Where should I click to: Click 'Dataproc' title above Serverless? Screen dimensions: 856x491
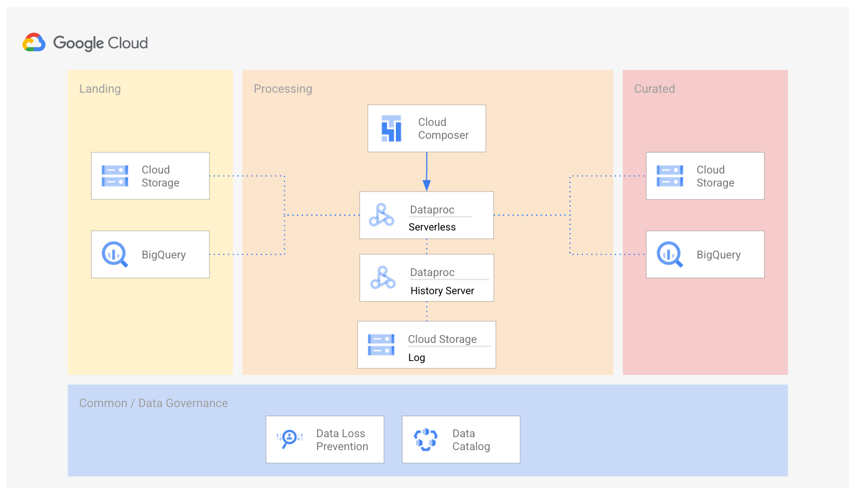432,210
